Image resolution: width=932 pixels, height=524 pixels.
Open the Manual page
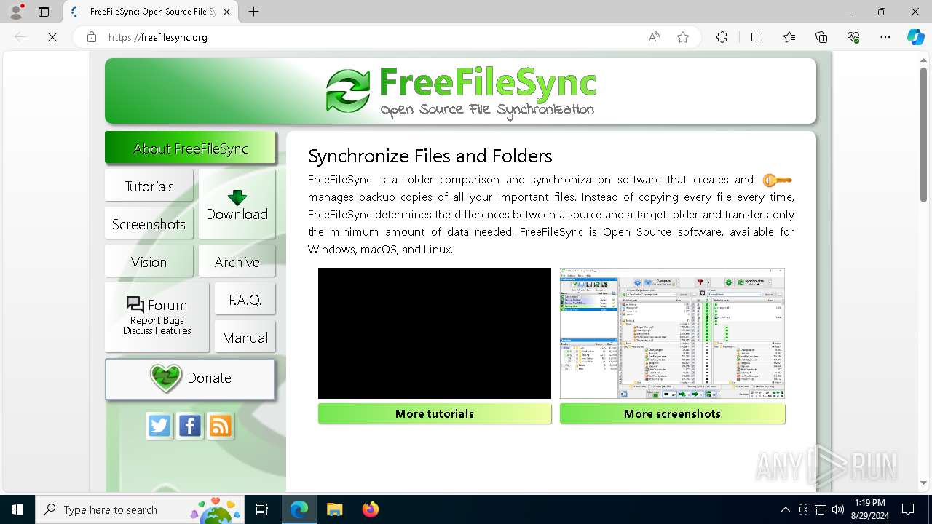tap(245, 337)
